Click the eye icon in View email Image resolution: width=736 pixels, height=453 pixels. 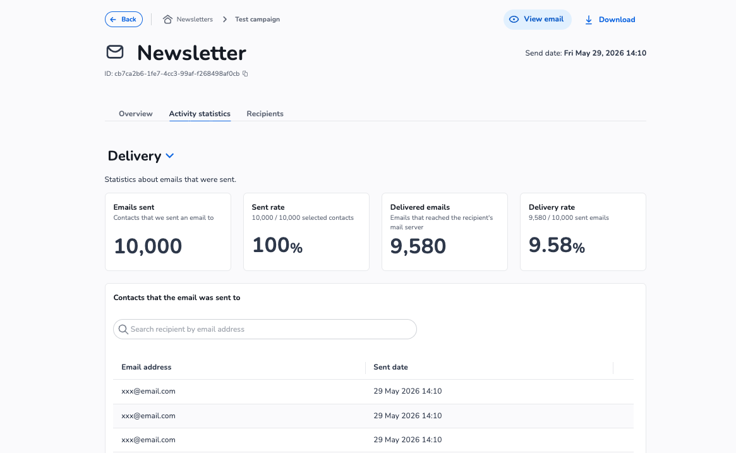click(x=514, y=19)
